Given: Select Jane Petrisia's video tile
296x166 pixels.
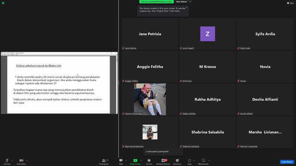Looking at the screenshot, I should [x=150, y=34].
